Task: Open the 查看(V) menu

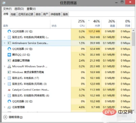Action: [x=31, y=9]
